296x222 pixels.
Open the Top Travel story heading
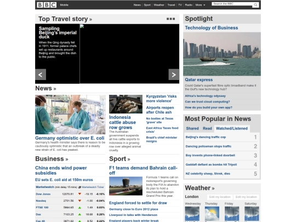(x=65, y=19)
